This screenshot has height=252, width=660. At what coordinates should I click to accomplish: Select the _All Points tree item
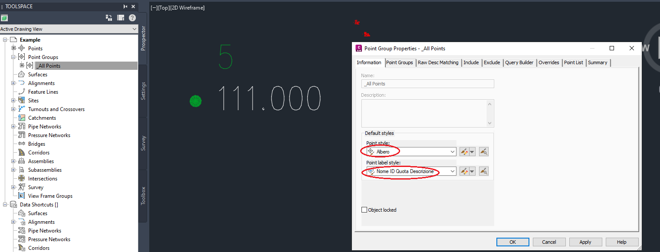[x=48, y=65]
